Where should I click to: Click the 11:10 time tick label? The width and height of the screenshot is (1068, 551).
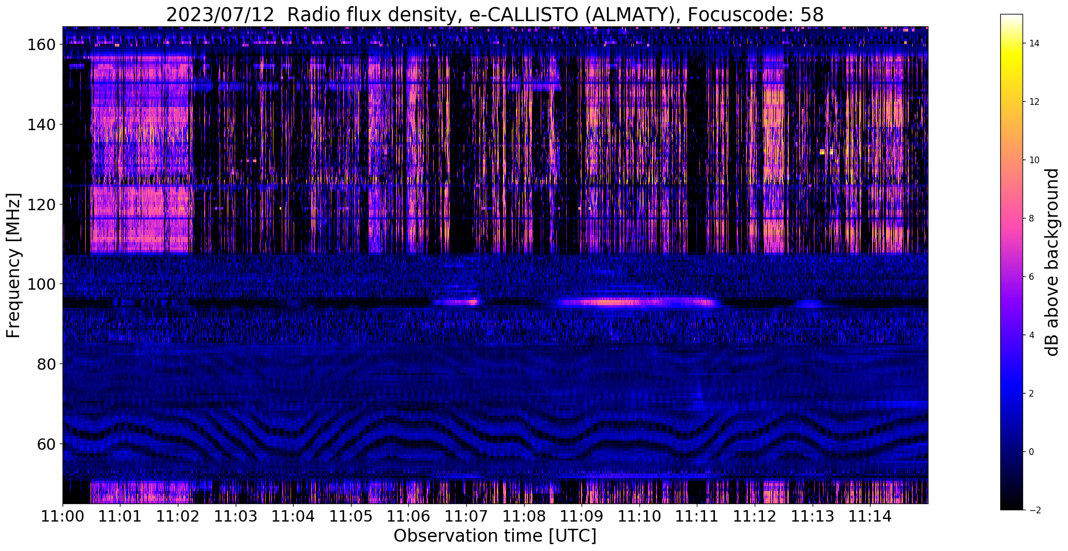coord(639,516)
